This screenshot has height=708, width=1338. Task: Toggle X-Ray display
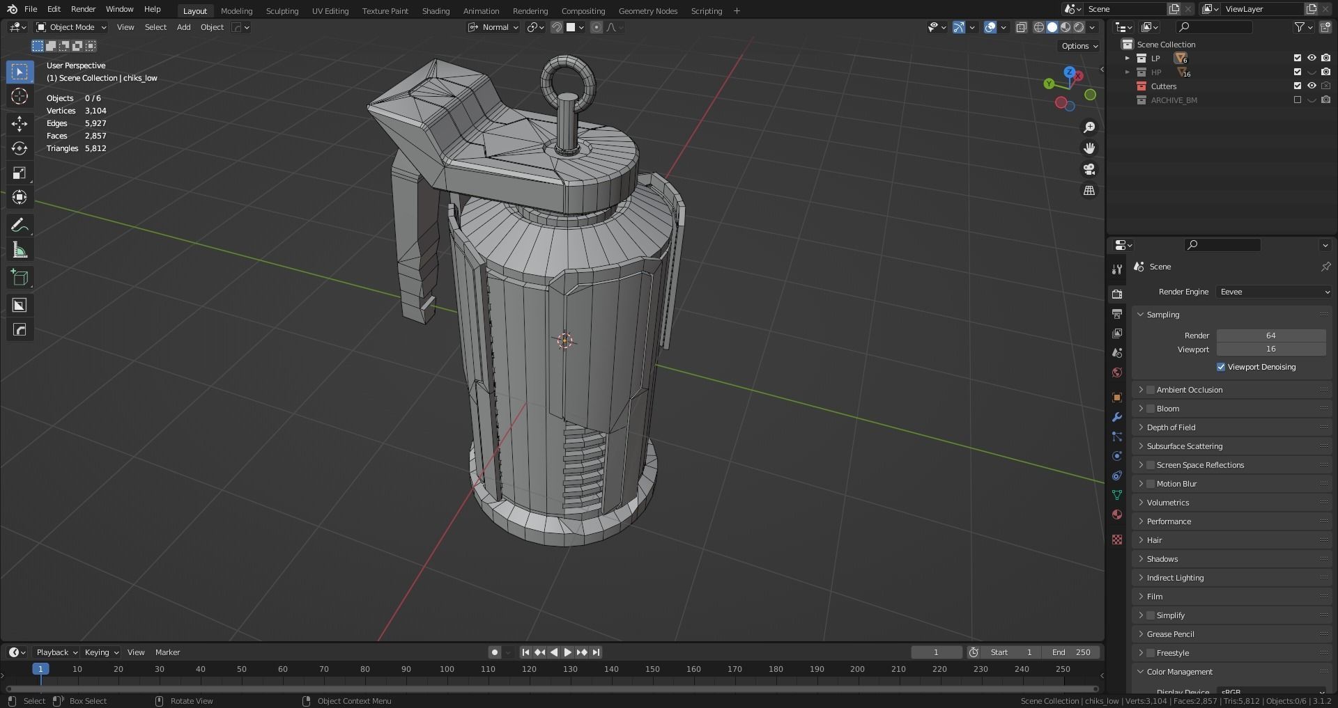tap(1021, 27)
